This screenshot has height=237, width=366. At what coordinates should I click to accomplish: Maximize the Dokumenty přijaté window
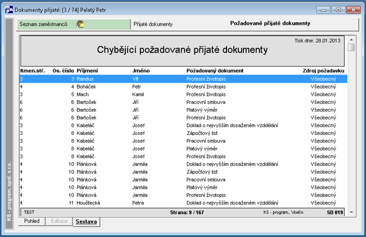tap(338, 10)
